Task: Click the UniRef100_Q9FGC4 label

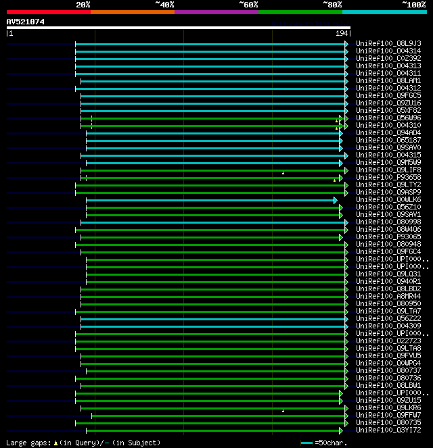Action: coord(388,251)
